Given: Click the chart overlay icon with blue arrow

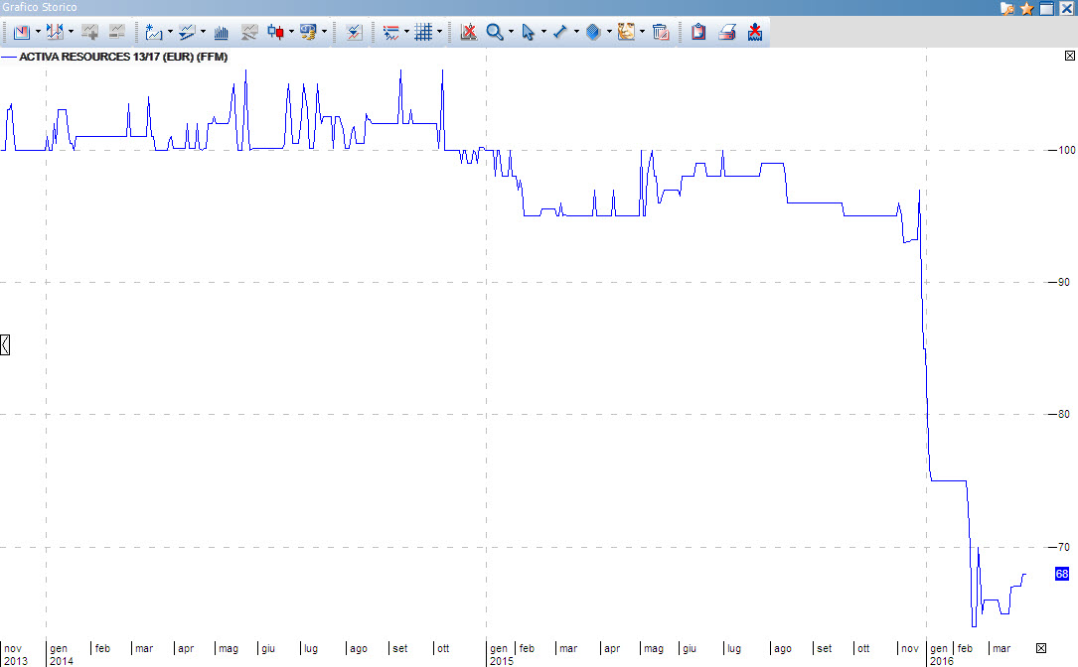Looking at the screenshot, I should pyautogui.click(x=355, y=33).
